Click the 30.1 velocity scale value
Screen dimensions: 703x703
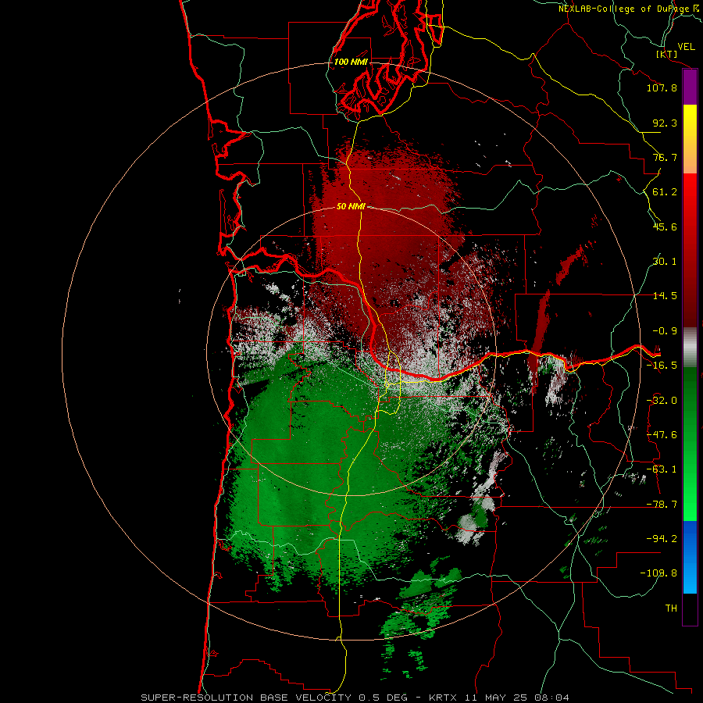[665, 262]
